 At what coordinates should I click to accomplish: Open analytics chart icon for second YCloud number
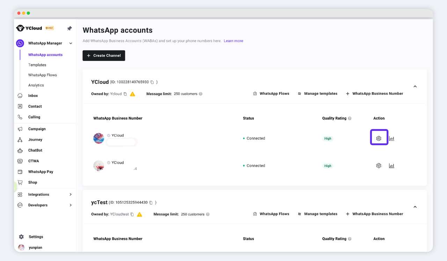coord(391,166)
